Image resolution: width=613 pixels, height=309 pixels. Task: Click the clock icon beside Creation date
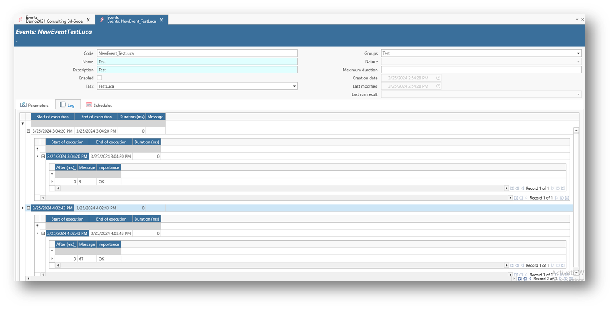438,78
